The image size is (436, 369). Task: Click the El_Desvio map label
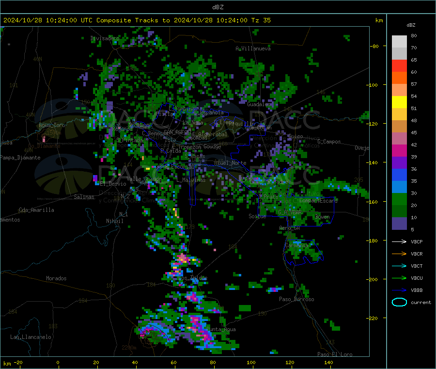pos(113,184)
